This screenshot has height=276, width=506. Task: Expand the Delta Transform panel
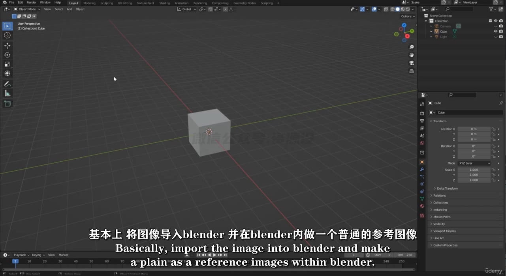coord(446,188)
